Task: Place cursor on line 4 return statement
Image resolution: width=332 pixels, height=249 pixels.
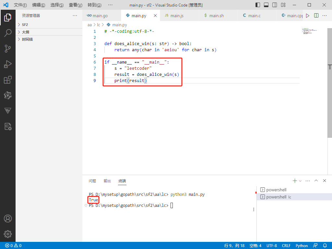Action: (x=165, y=50)
